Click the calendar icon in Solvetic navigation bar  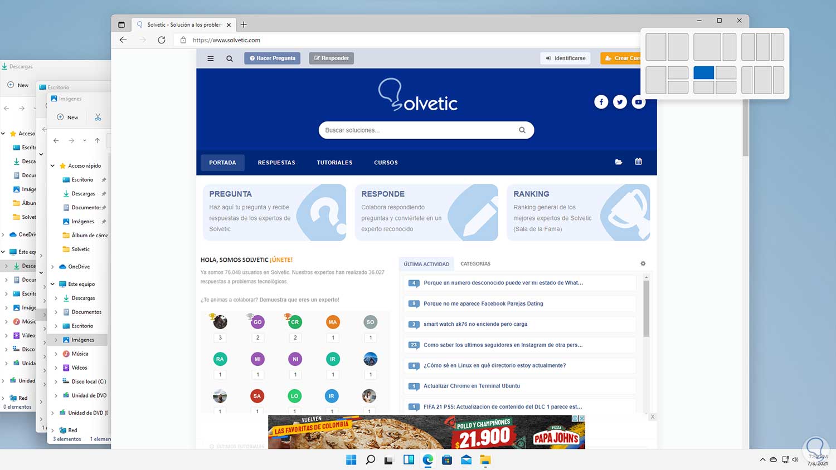click(x=639, y=161)
